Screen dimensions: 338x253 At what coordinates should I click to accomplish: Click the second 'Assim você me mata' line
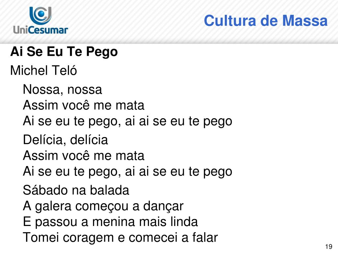click(84, 155)
